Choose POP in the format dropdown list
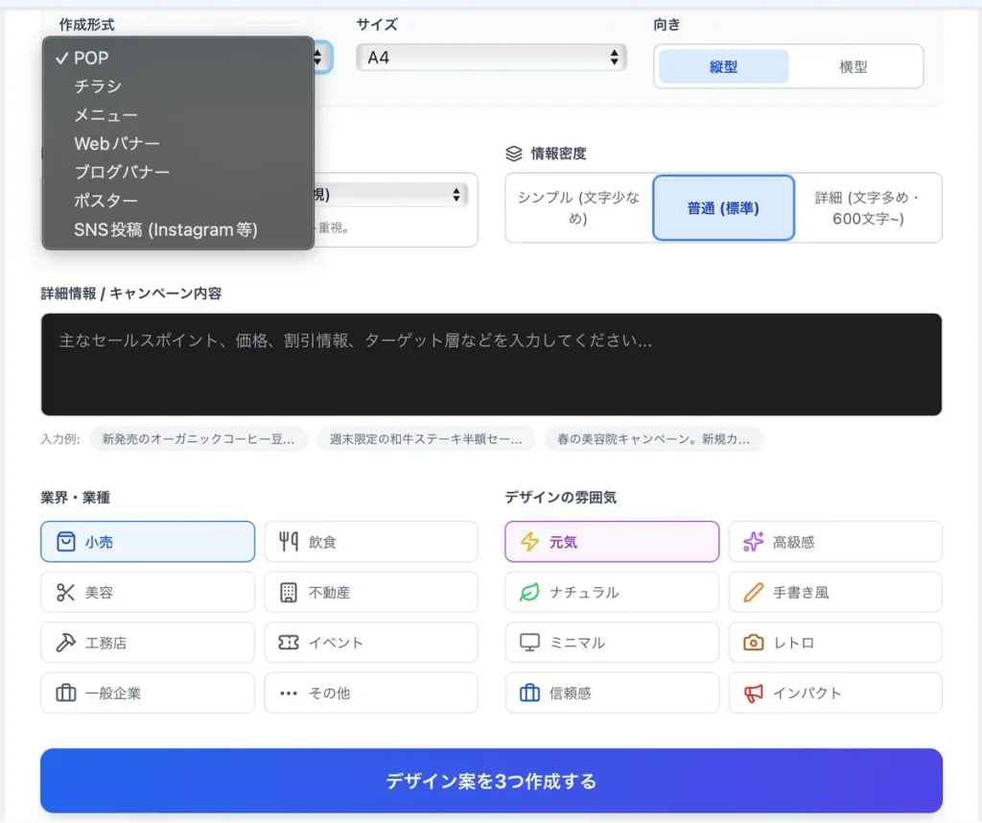 tap(177, 58)
